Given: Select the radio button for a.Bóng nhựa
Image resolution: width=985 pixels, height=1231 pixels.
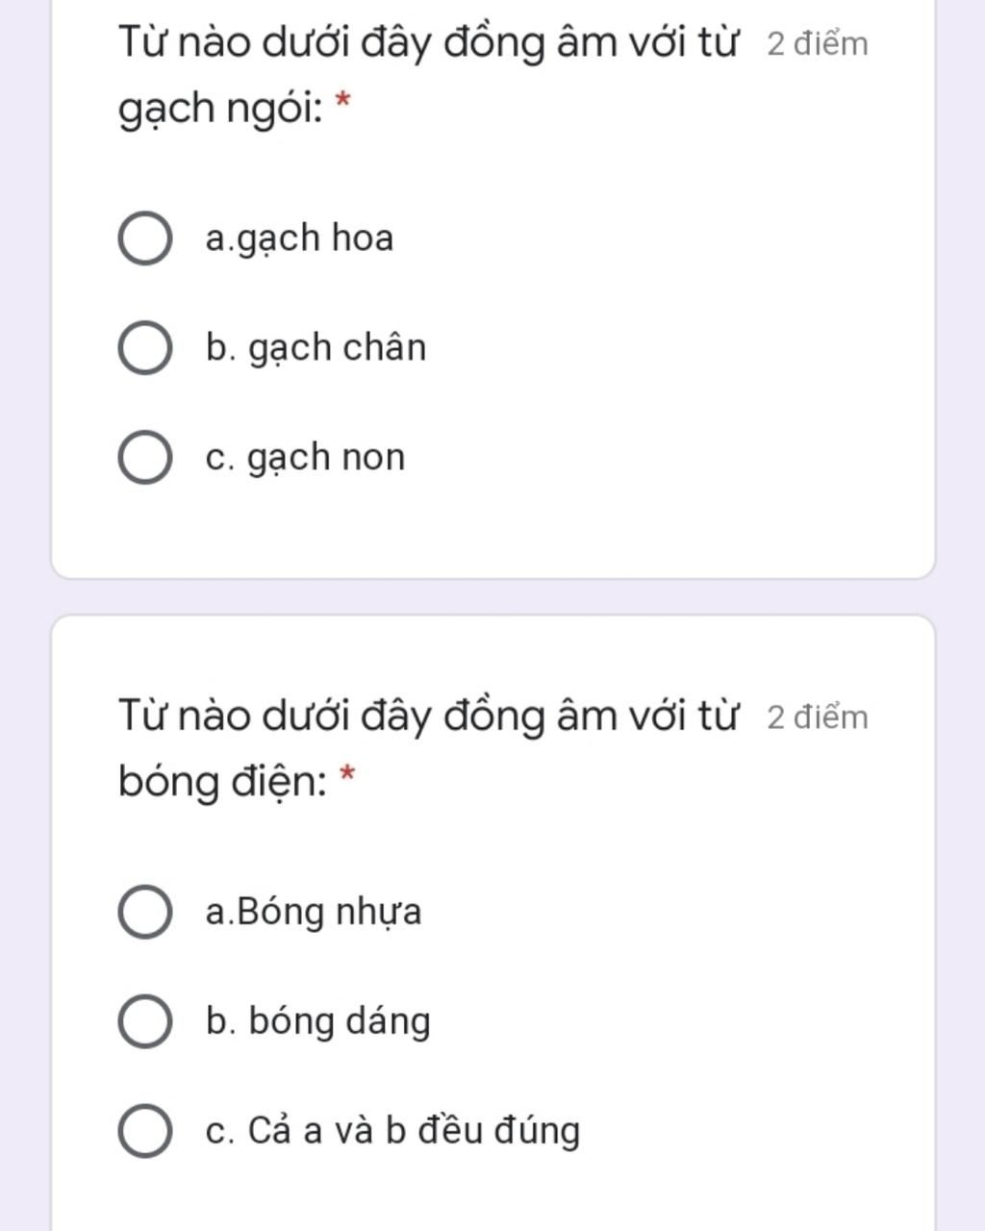Looking at the screenshot, I should [145, 912].
